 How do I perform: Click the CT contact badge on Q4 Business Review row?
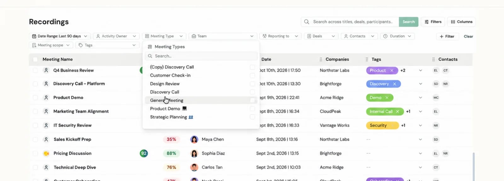pos(445,71)
